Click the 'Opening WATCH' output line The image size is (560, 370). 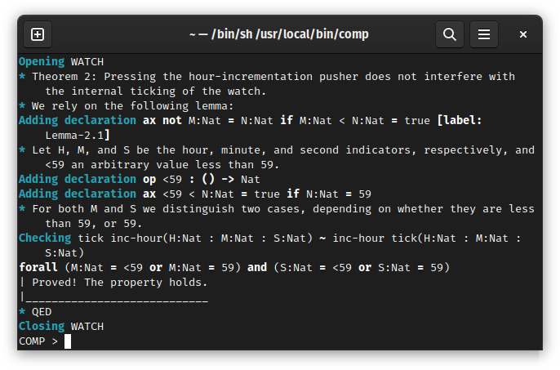pyautogui.click(x=61, y=62)
